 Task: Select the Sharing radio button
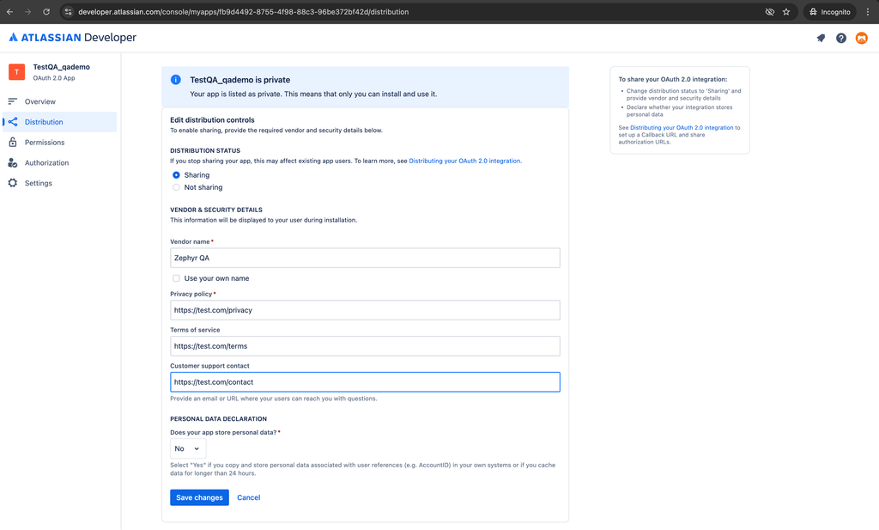177,175
